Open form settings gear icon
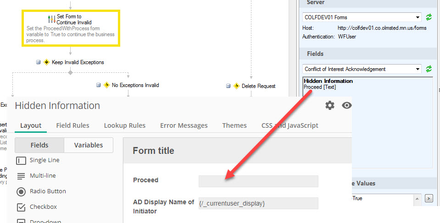 click(x=330, y=105)
